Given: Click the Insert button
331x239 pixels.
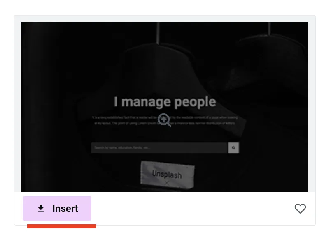Looking at the screenshot, I should 57,209.
